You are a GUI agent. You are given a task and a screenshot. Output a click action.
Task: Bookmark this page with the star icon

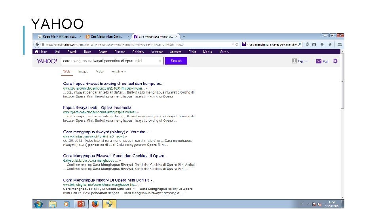point(307,44)
